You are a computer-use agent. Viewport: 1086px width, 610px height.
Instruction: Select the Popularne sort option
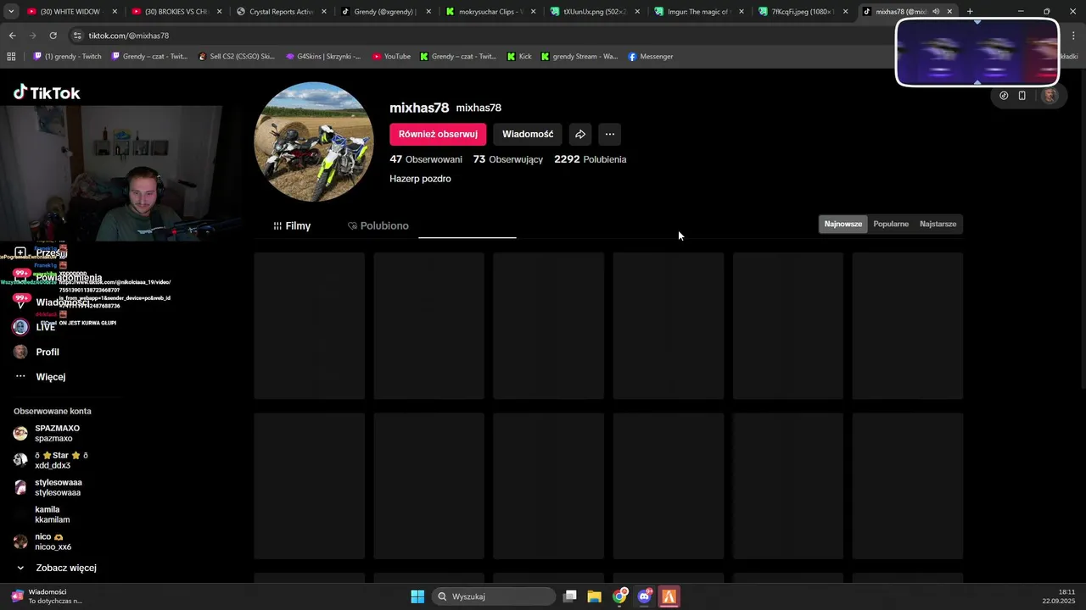coord(891,224)
